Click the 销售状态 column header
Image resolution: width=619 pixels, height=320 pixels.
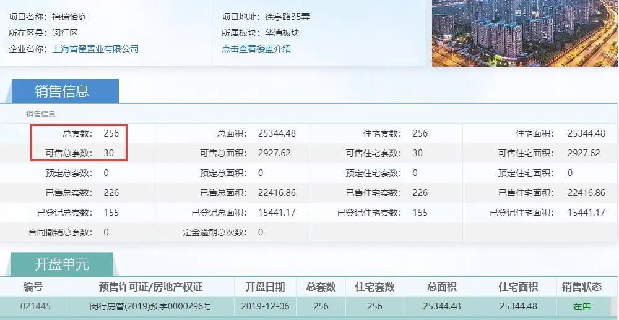pos(581,287)
